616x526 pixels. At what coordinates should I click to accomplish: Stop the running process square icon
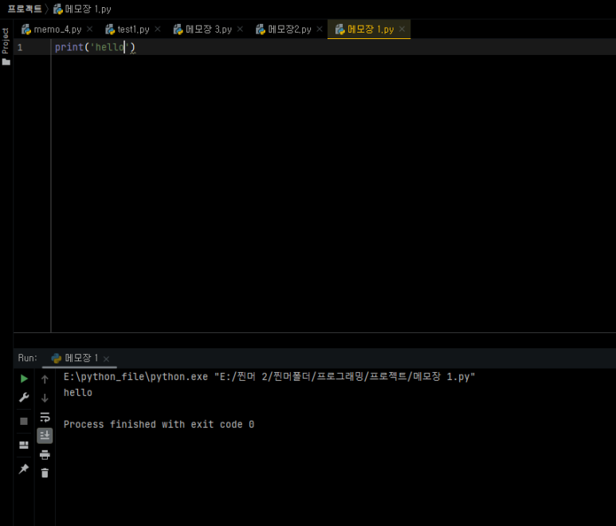click(24, 421)
